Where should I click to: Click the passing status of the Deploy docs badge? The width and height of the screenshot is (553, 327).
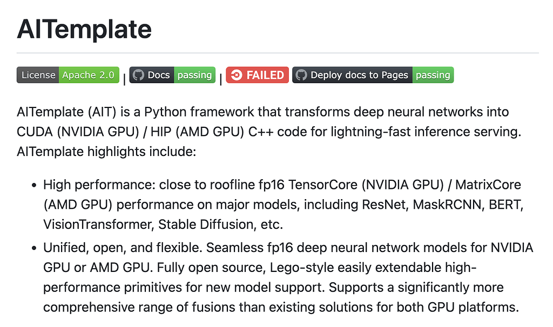pyautogui.click(x=433, y=75)
